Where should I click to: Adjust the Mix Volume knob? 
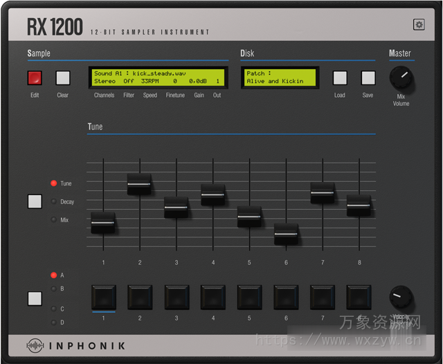click(x=401, y=78)
